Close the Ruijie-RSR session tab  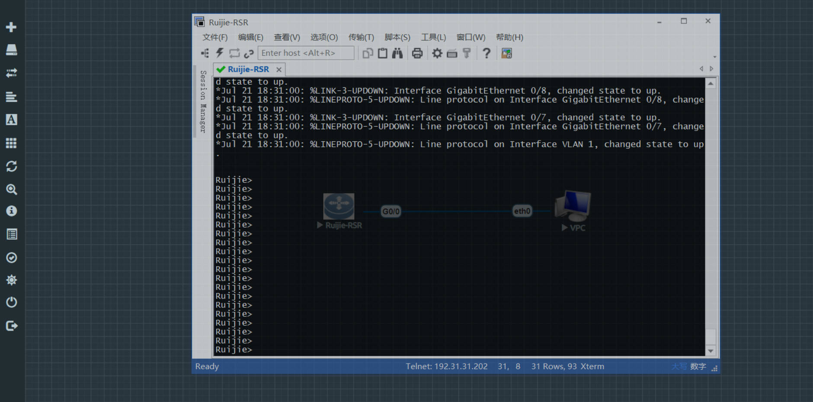279,70
